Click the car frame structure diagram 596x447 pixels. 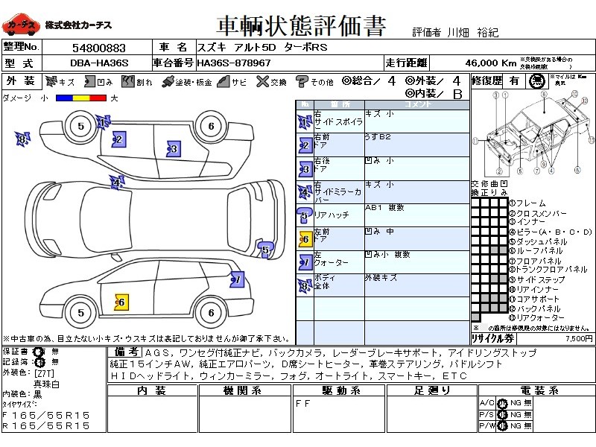pyautogui.click(x=533, y=133)
